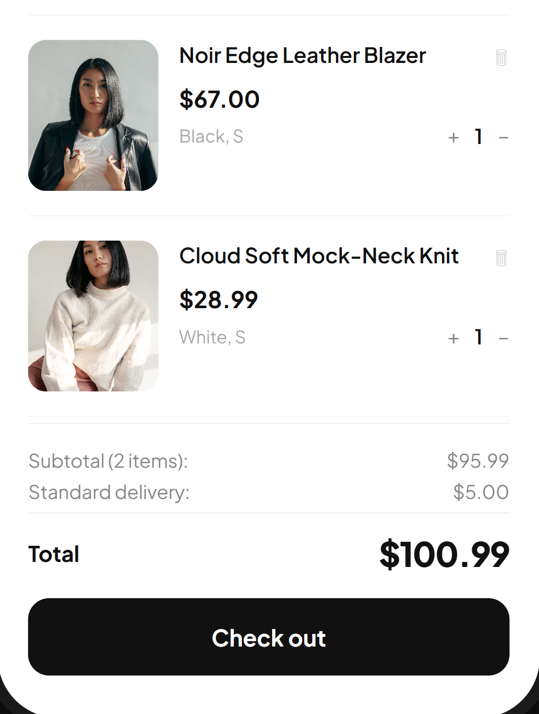Select the Black, S variant label
The width and height of the screenshot is (539, 714).
(211, 136)
